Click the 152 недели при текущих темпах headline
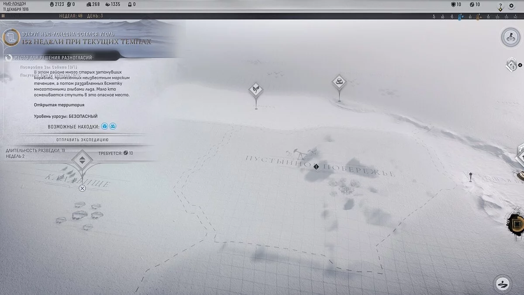Screen dimensions: 524x295 click(86, 42)
